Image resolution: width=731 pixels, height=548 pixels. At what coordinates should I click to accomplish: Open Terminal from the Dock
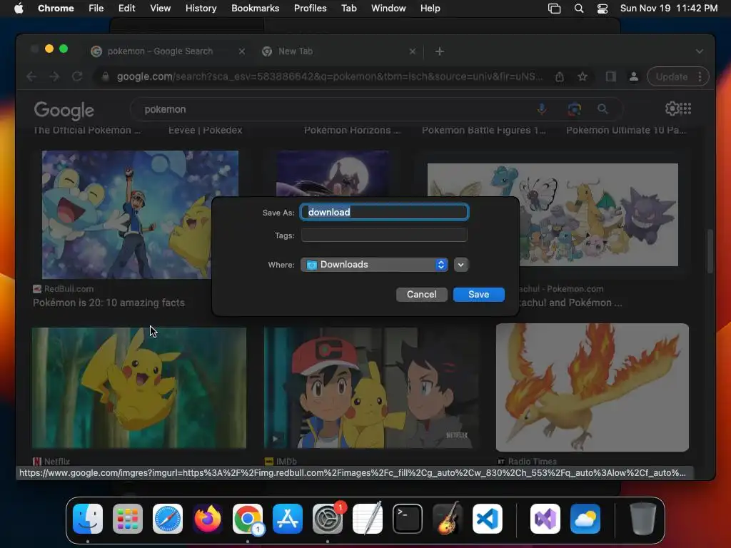408,519
